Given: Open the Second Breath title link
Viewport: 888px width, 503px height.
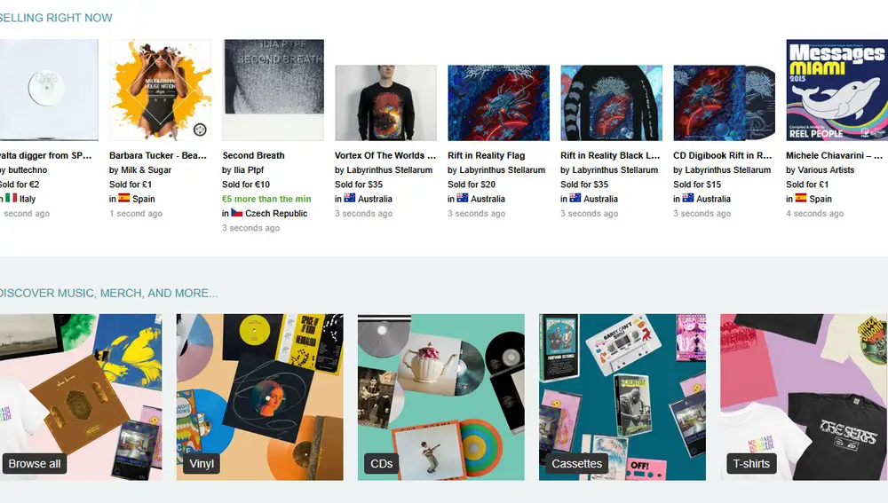Looking at the screenshot, I should click(253, 155).
